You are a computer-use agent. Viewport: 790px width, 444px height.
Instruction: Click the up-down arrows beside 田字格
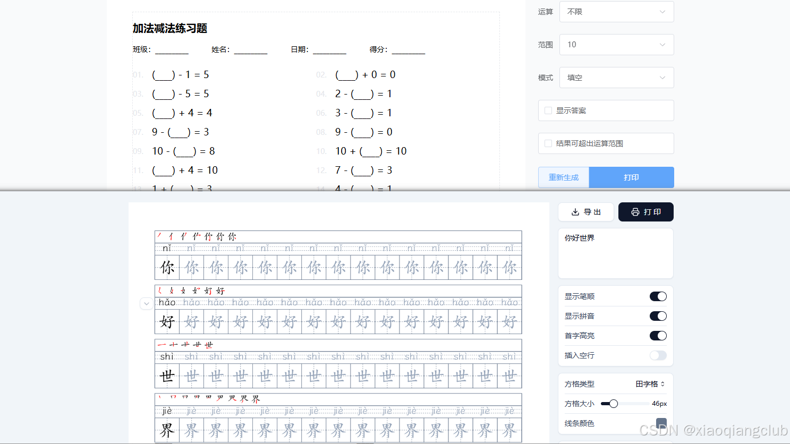(663, 384)
